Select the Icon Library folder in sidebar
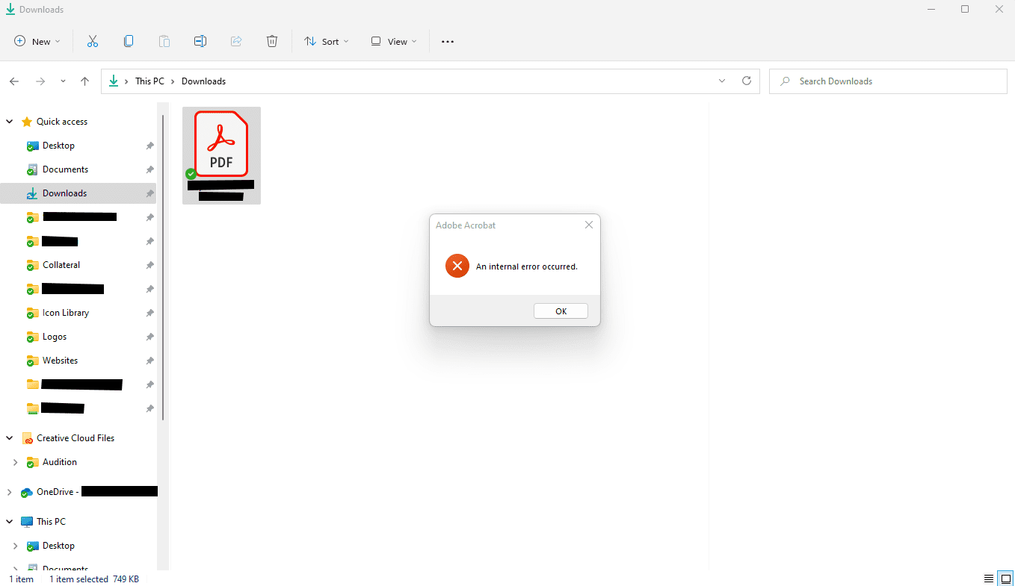The image size is (1015, 586). coord(65,313)
